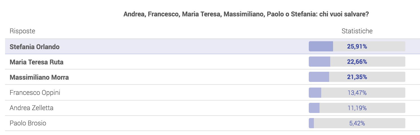Viewport: 420px width, 135px height.
Task: Click the 5,42% result bar
Action: (x=357, y=123)
